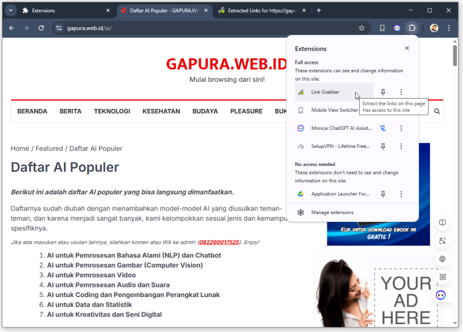Click the Monica book reading sidebar icon
Image resolution: width=463 pixels, height=332 pixels.
pyautogui.click(x=443, y=223)
